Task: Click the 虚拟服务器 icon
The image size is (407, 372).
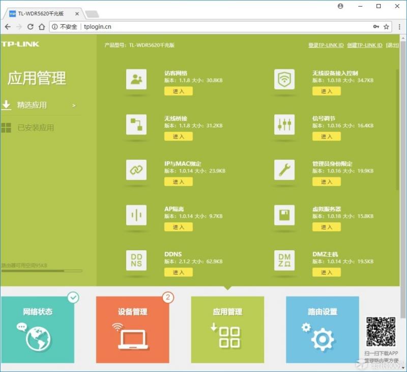Action: tap(284, 215)
